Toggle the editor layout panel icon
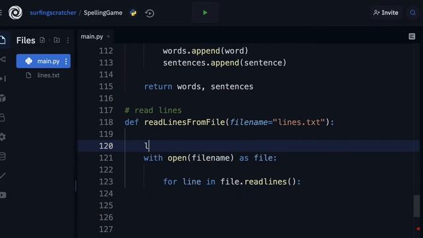The width and height of the screenshot is (423, 238). point(412,36)
